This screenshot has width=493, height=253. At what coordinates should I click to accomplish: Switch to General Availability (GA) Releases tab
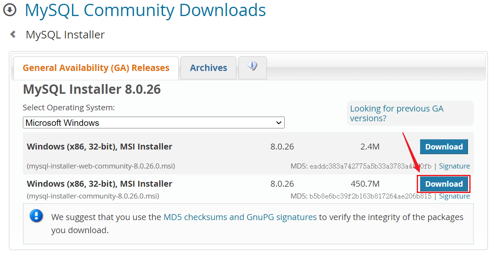pyautogui.click(x=96, y=68)
